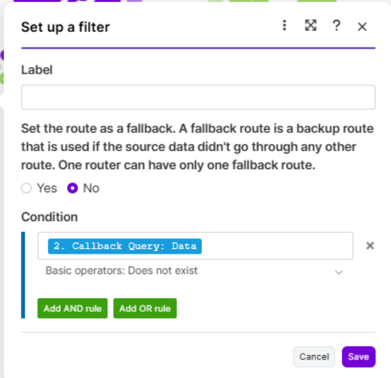Expand the filter dialog to fullscreen
Viewport: 391px width, 378px height.
coord(311,26)
